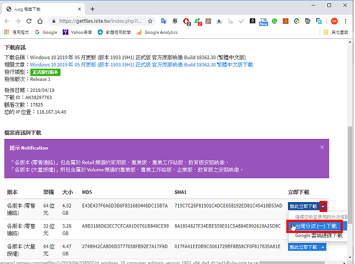Open the red extension with badge 2

tap(187, 22)
